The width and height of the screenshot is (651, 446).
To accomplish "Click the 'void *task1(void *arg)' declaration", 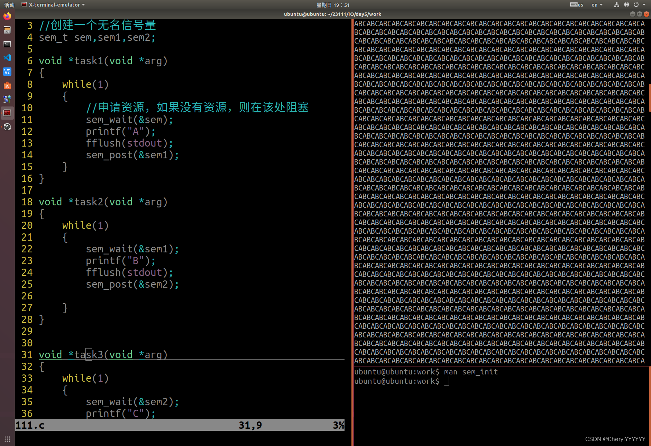I will click(x=103, y=61).
